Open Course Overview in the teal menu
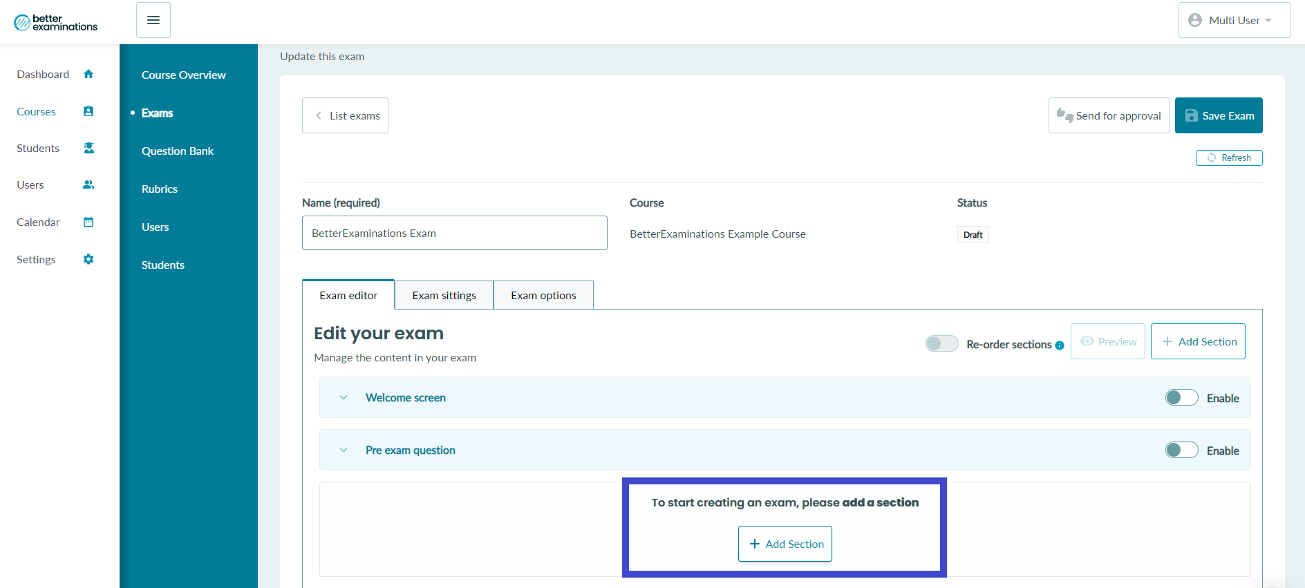The image size is (1305, 588). [184, 75]
